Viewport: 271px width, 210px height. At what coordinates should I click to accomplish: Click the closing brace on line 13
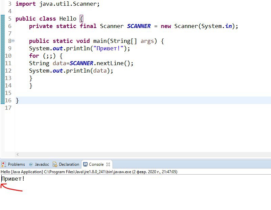31,78
